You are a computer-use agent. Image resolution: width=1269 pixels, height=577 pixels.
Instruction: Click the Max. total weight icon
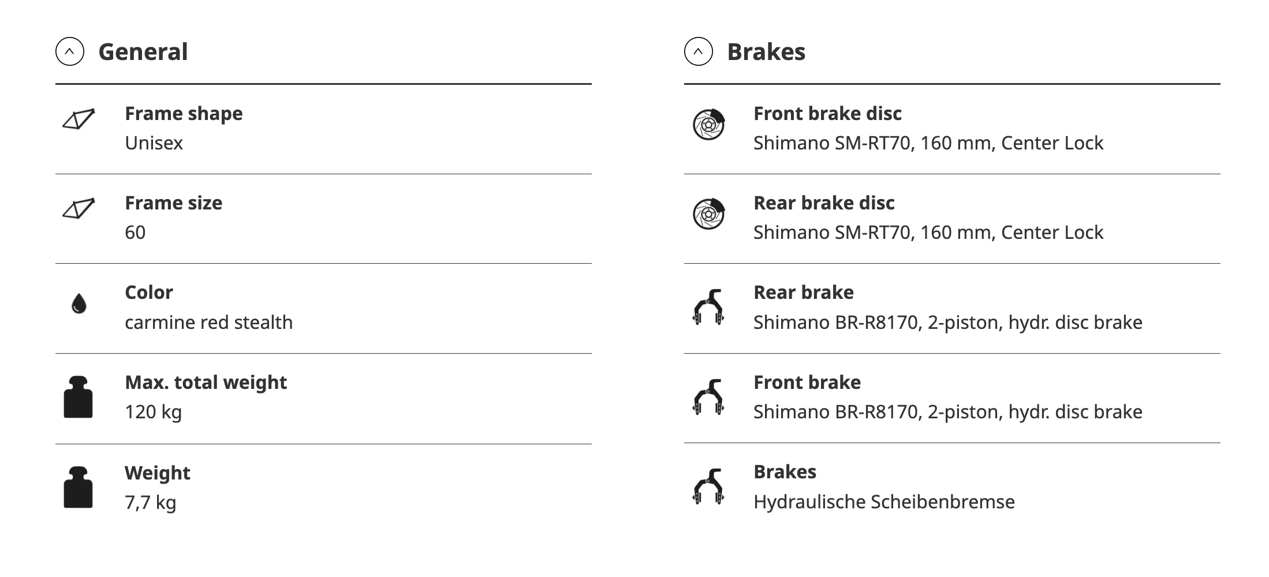pos(78,397)
